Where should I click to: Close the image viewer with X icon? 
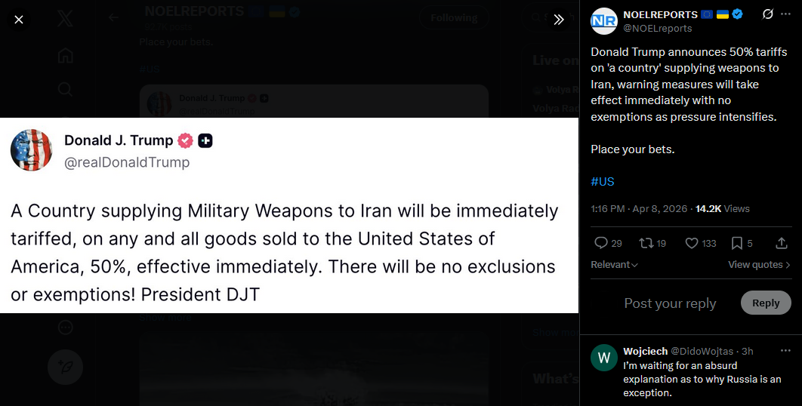(19, 20)
